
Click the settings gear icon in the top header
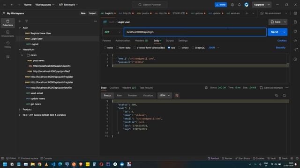(x=232, y=5)
